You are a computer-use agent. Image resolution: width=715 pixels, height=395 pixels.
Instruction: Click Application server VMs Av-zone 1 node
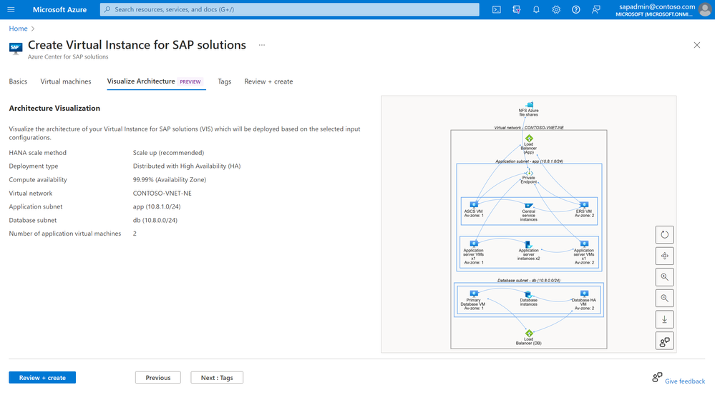pos(474,253)
